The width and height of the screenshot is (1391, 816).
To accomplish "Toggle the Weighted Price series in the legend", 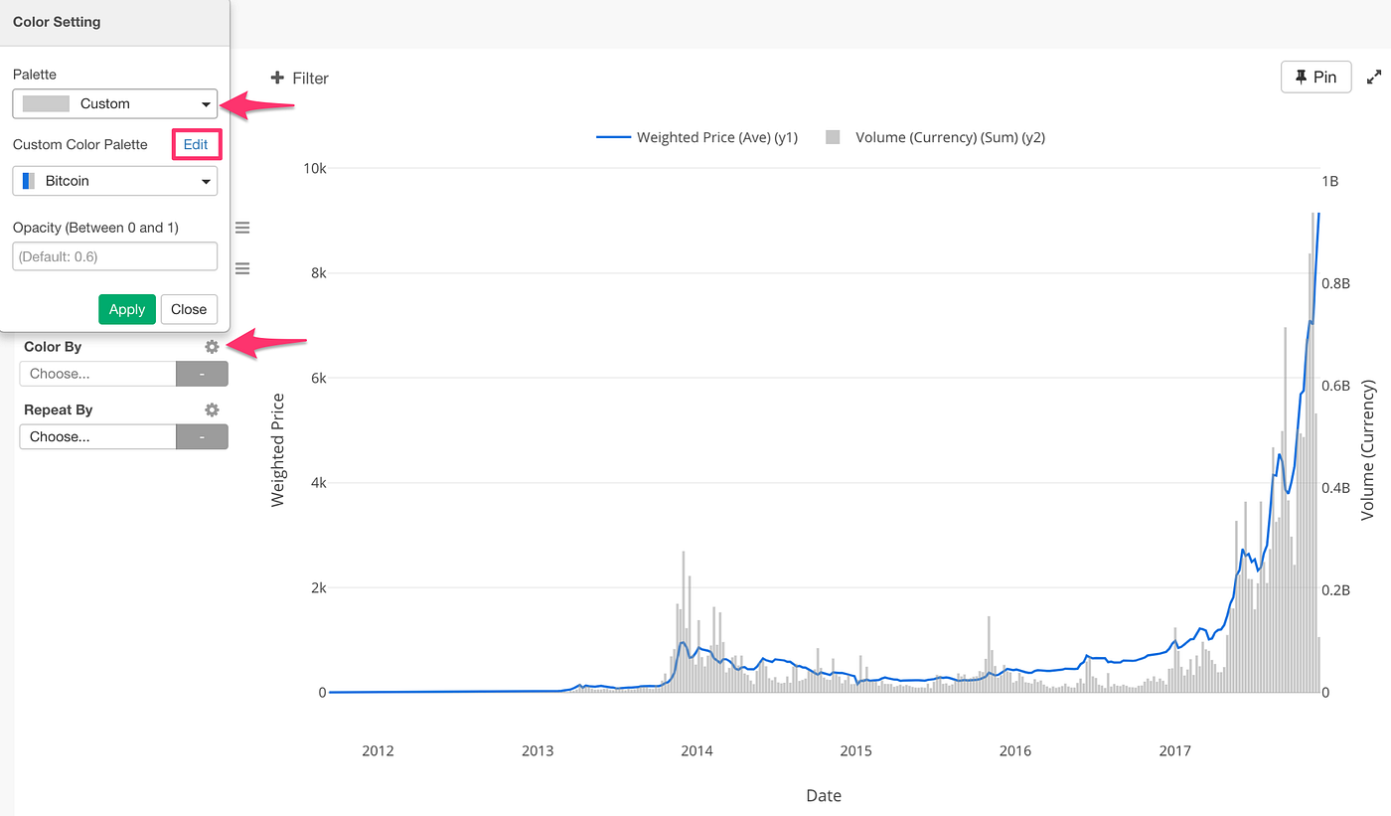I will (x=695, y=137).
